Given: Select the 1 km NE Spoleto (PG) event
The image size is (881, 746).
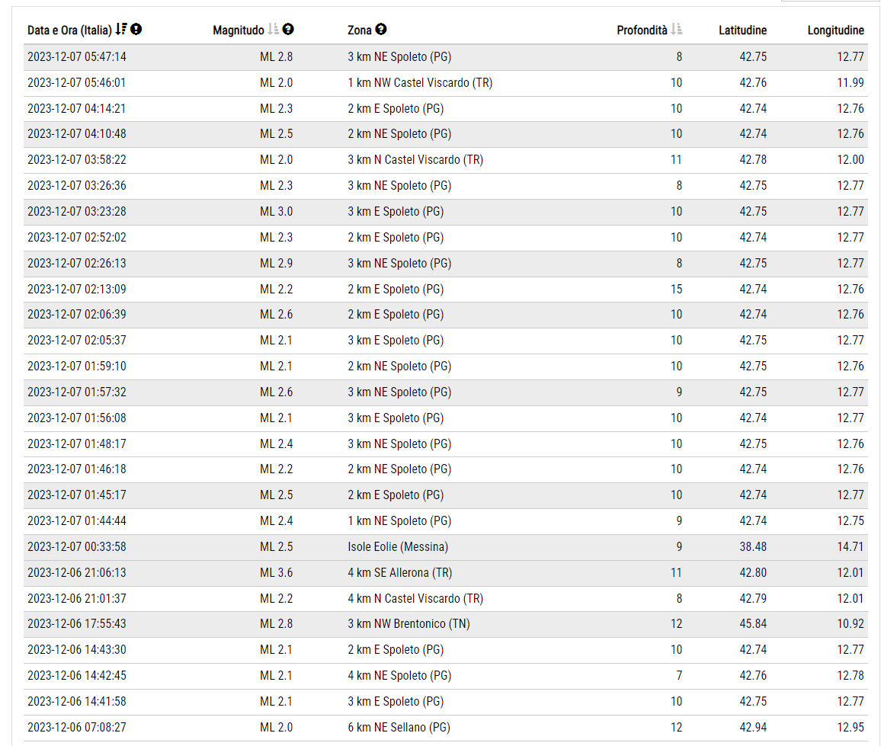Looking at the screenshot, I should [399, 521].
